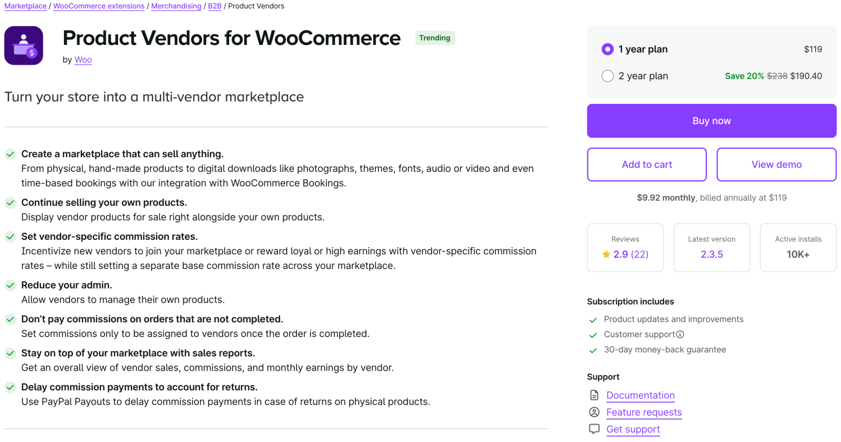
Task: Go to WooCommerce extensions breadcrumb
Action: (99, 6)
